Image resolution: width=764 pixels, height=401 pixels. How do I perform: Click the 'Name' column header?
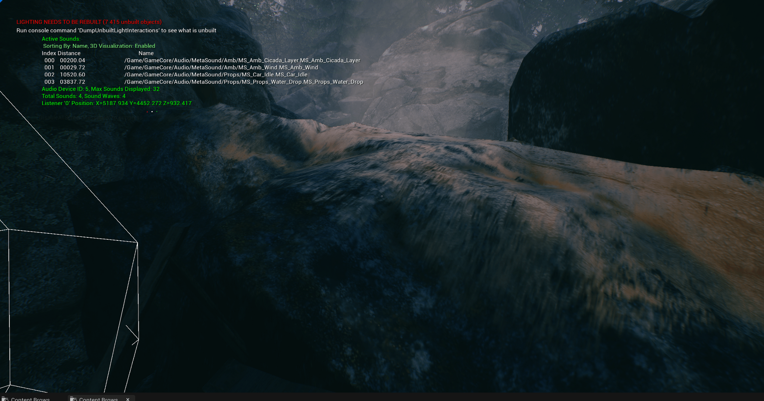click(x=146, y=53)
